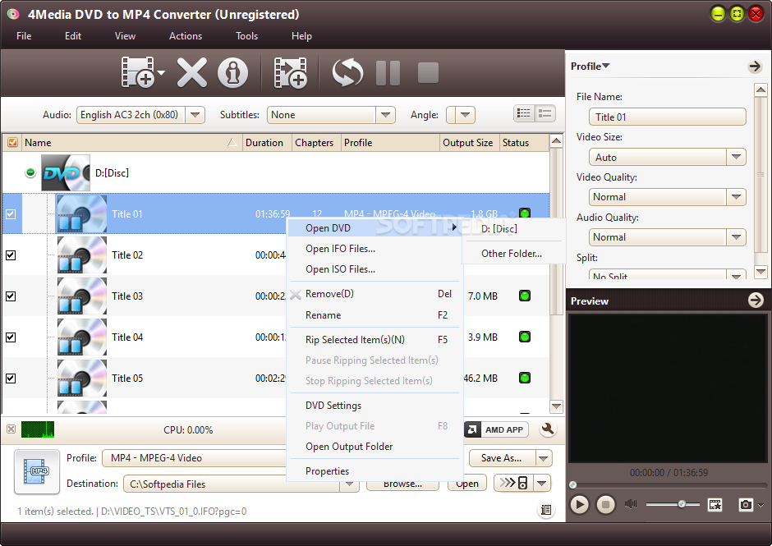Click the Add File filmstrip toolbar icon
Viewport: 772px width, 546px height.
tap(137, 72)
